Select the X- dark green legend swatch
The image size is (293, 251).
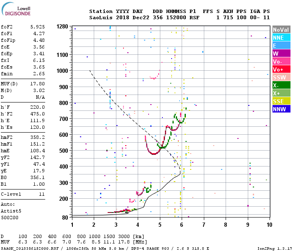point(281,85)
